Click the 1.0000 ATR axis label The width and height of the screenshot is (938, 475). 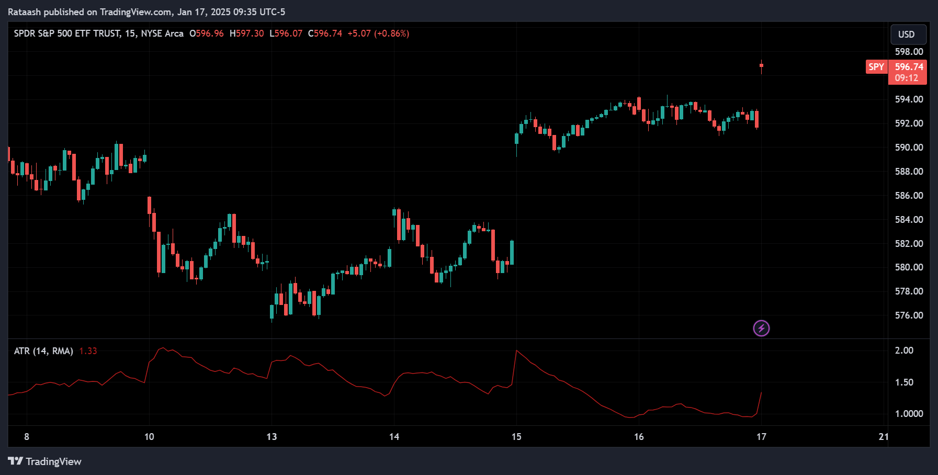(x=909, y=414)
